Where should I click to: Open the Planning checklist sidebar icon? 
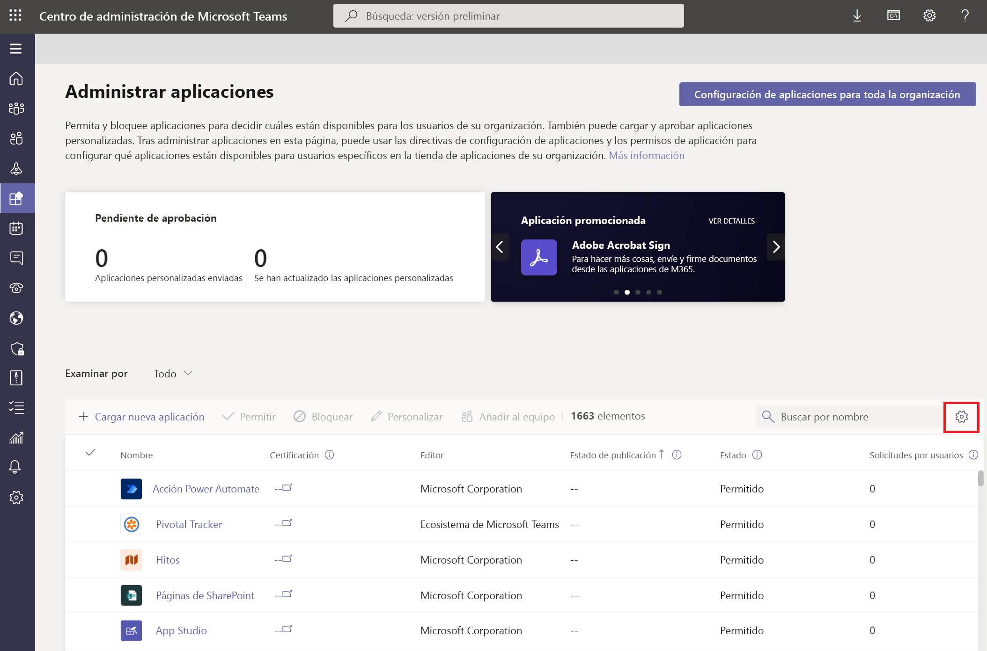pyautogui.click(x=16, y=408)
